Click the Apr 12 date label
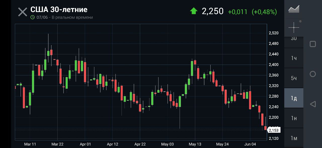This screenshot has height=148, width=322. tap(112, 144)
